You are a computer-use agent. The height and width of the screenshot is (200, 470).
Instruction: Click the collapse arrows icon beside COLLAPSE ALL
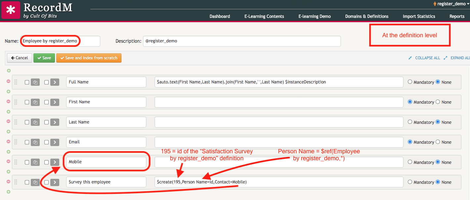click(410, 58)
